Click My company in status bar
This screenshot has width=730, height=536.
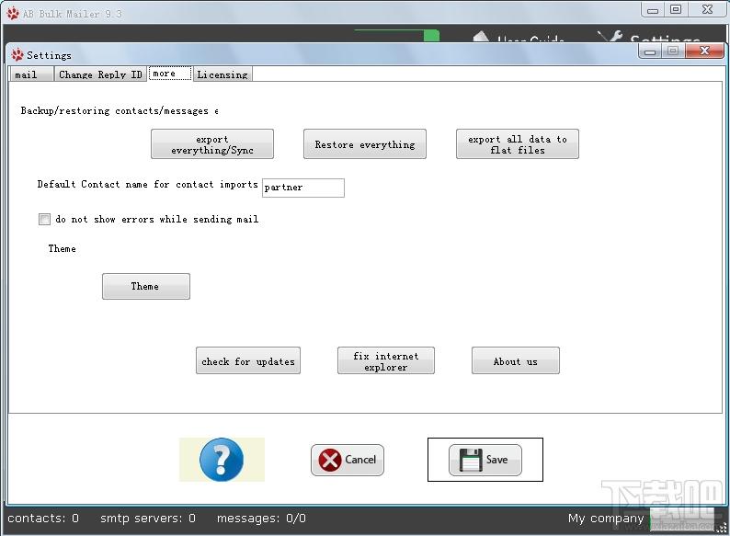[x=606, y=519]
